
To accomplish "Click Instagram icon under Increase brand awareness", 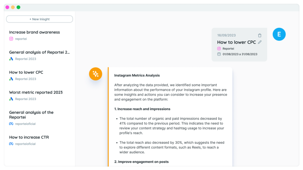I will tap(11, 39).
